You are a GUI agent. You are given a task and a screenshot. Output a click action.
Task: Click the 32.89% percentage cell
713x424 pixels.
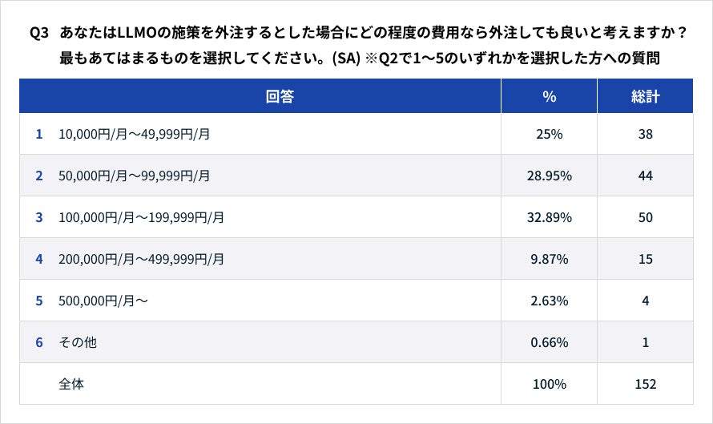coord(549,217)
